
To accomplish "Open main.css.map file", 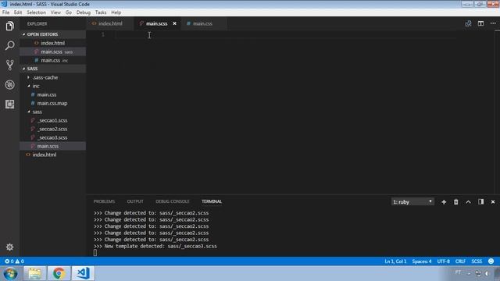I will pos(52,103).
